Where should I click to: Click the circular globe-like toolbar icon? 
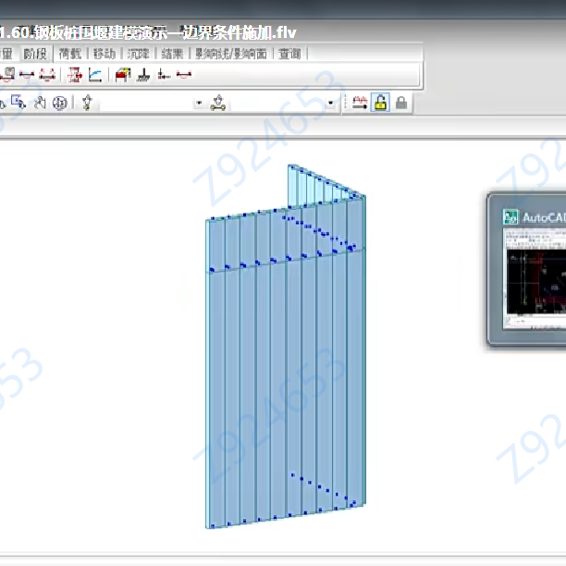tap(59, 104)
